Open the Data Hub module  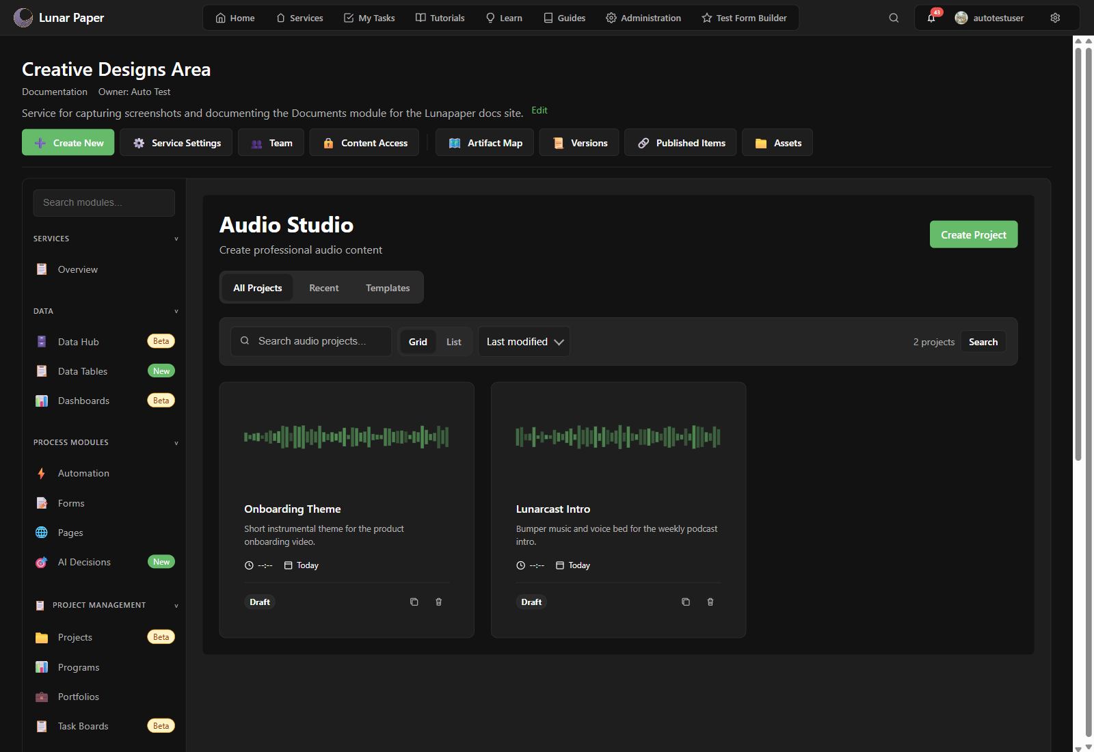pyautogui.click(x=104, y=342)
